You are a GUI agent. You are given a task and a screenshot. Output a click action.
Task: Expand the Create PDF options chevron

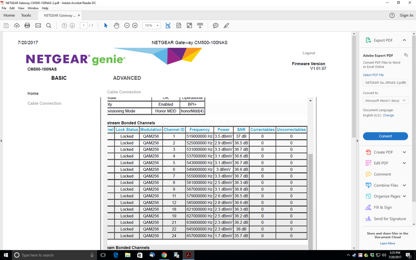coord(404,152)
